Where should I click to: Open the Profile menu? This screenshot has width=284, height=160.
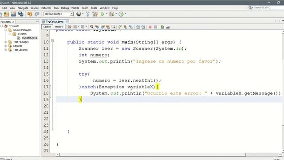[x=75, y=8]
